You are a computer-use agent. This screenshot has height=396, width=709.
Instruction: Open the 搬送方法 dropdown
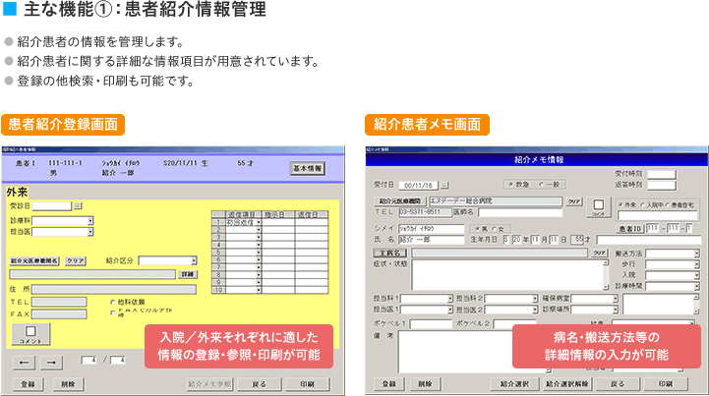[696, 254]
